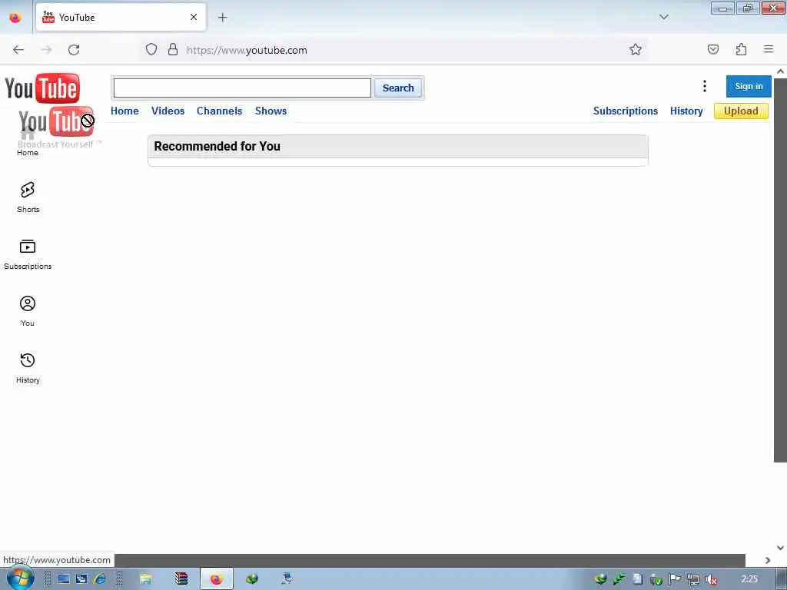Viewport: 787px width, 590px height.
Task: Click the browser forward arrow
Action: (46, 50)
